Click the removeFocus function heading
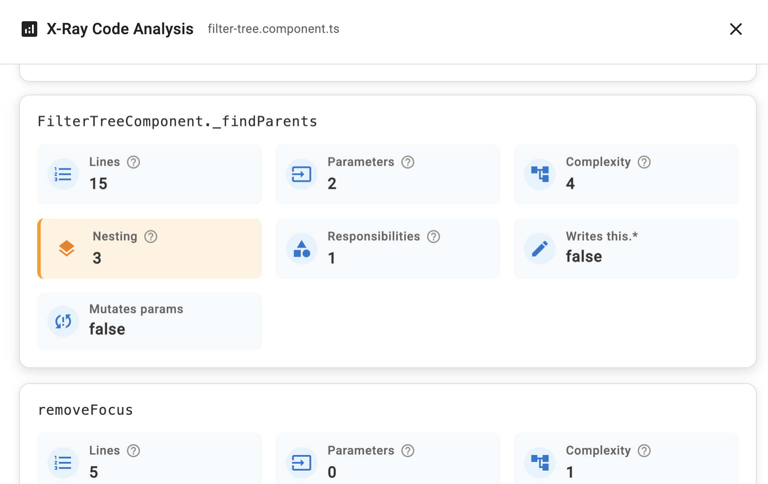Viewport: 768px width, 484px height. coord(85,410)
